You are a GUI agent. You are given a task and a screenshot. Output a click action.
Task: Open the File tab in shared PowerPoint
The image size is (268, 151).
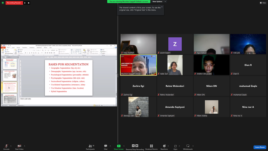click(x=3, y=47)
